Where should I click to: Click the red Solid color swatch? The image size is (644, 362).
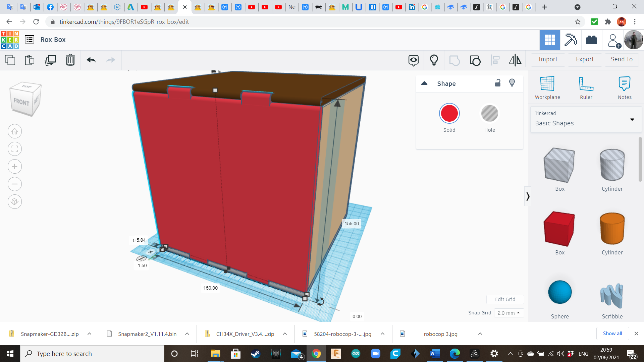coord(449,114)
